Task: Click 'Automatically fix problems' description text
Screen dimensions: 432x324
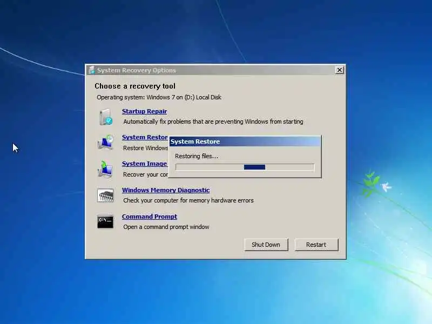Action: [x=213, y=122]
